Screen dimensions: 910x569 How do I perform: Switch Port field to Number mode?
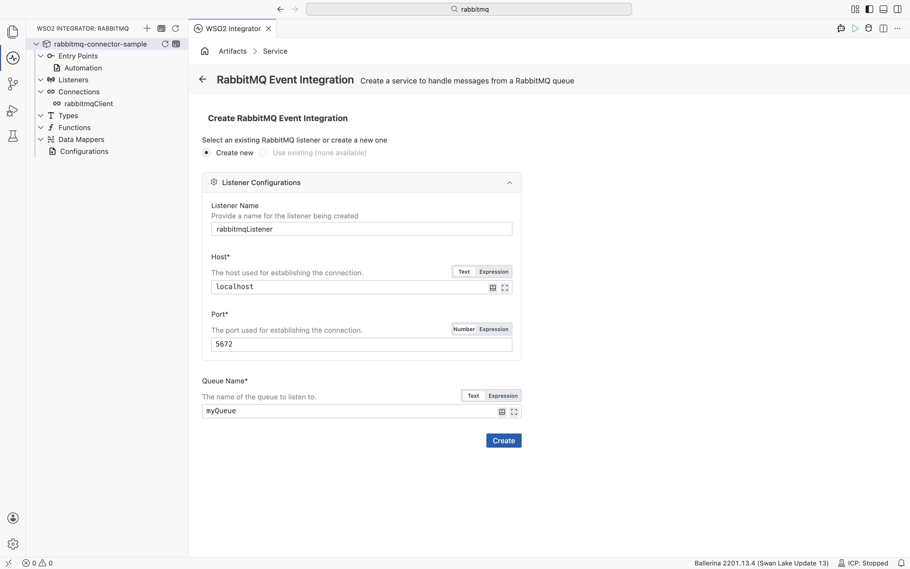click(x=464, y=329)
